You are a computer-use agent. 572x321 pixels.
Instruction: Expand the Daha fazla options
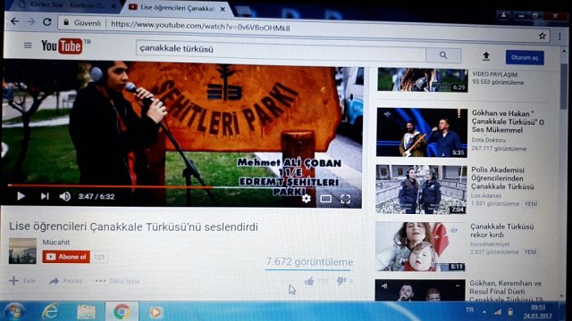117,281
